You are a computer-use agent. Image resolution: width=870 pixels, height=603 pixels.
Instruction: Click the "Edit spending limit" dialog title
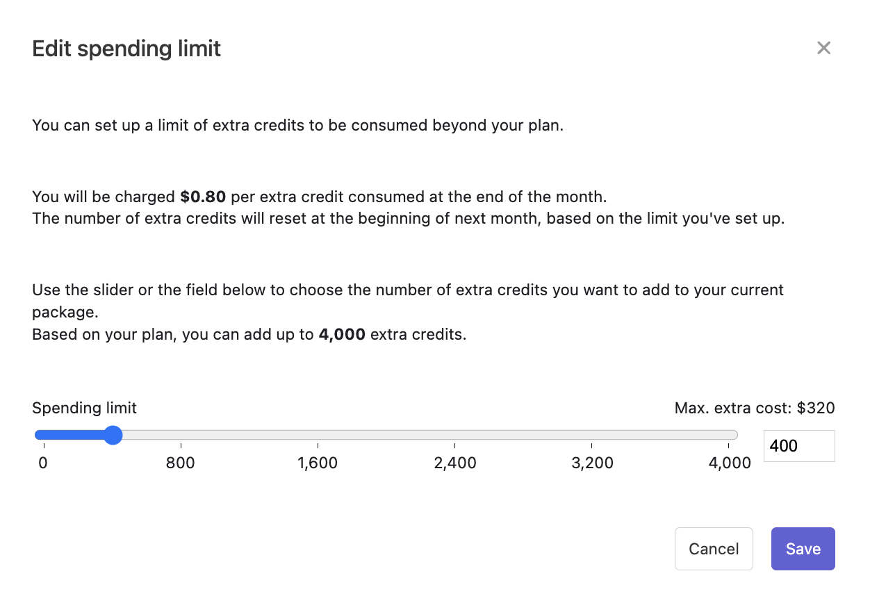pos(126,49)
